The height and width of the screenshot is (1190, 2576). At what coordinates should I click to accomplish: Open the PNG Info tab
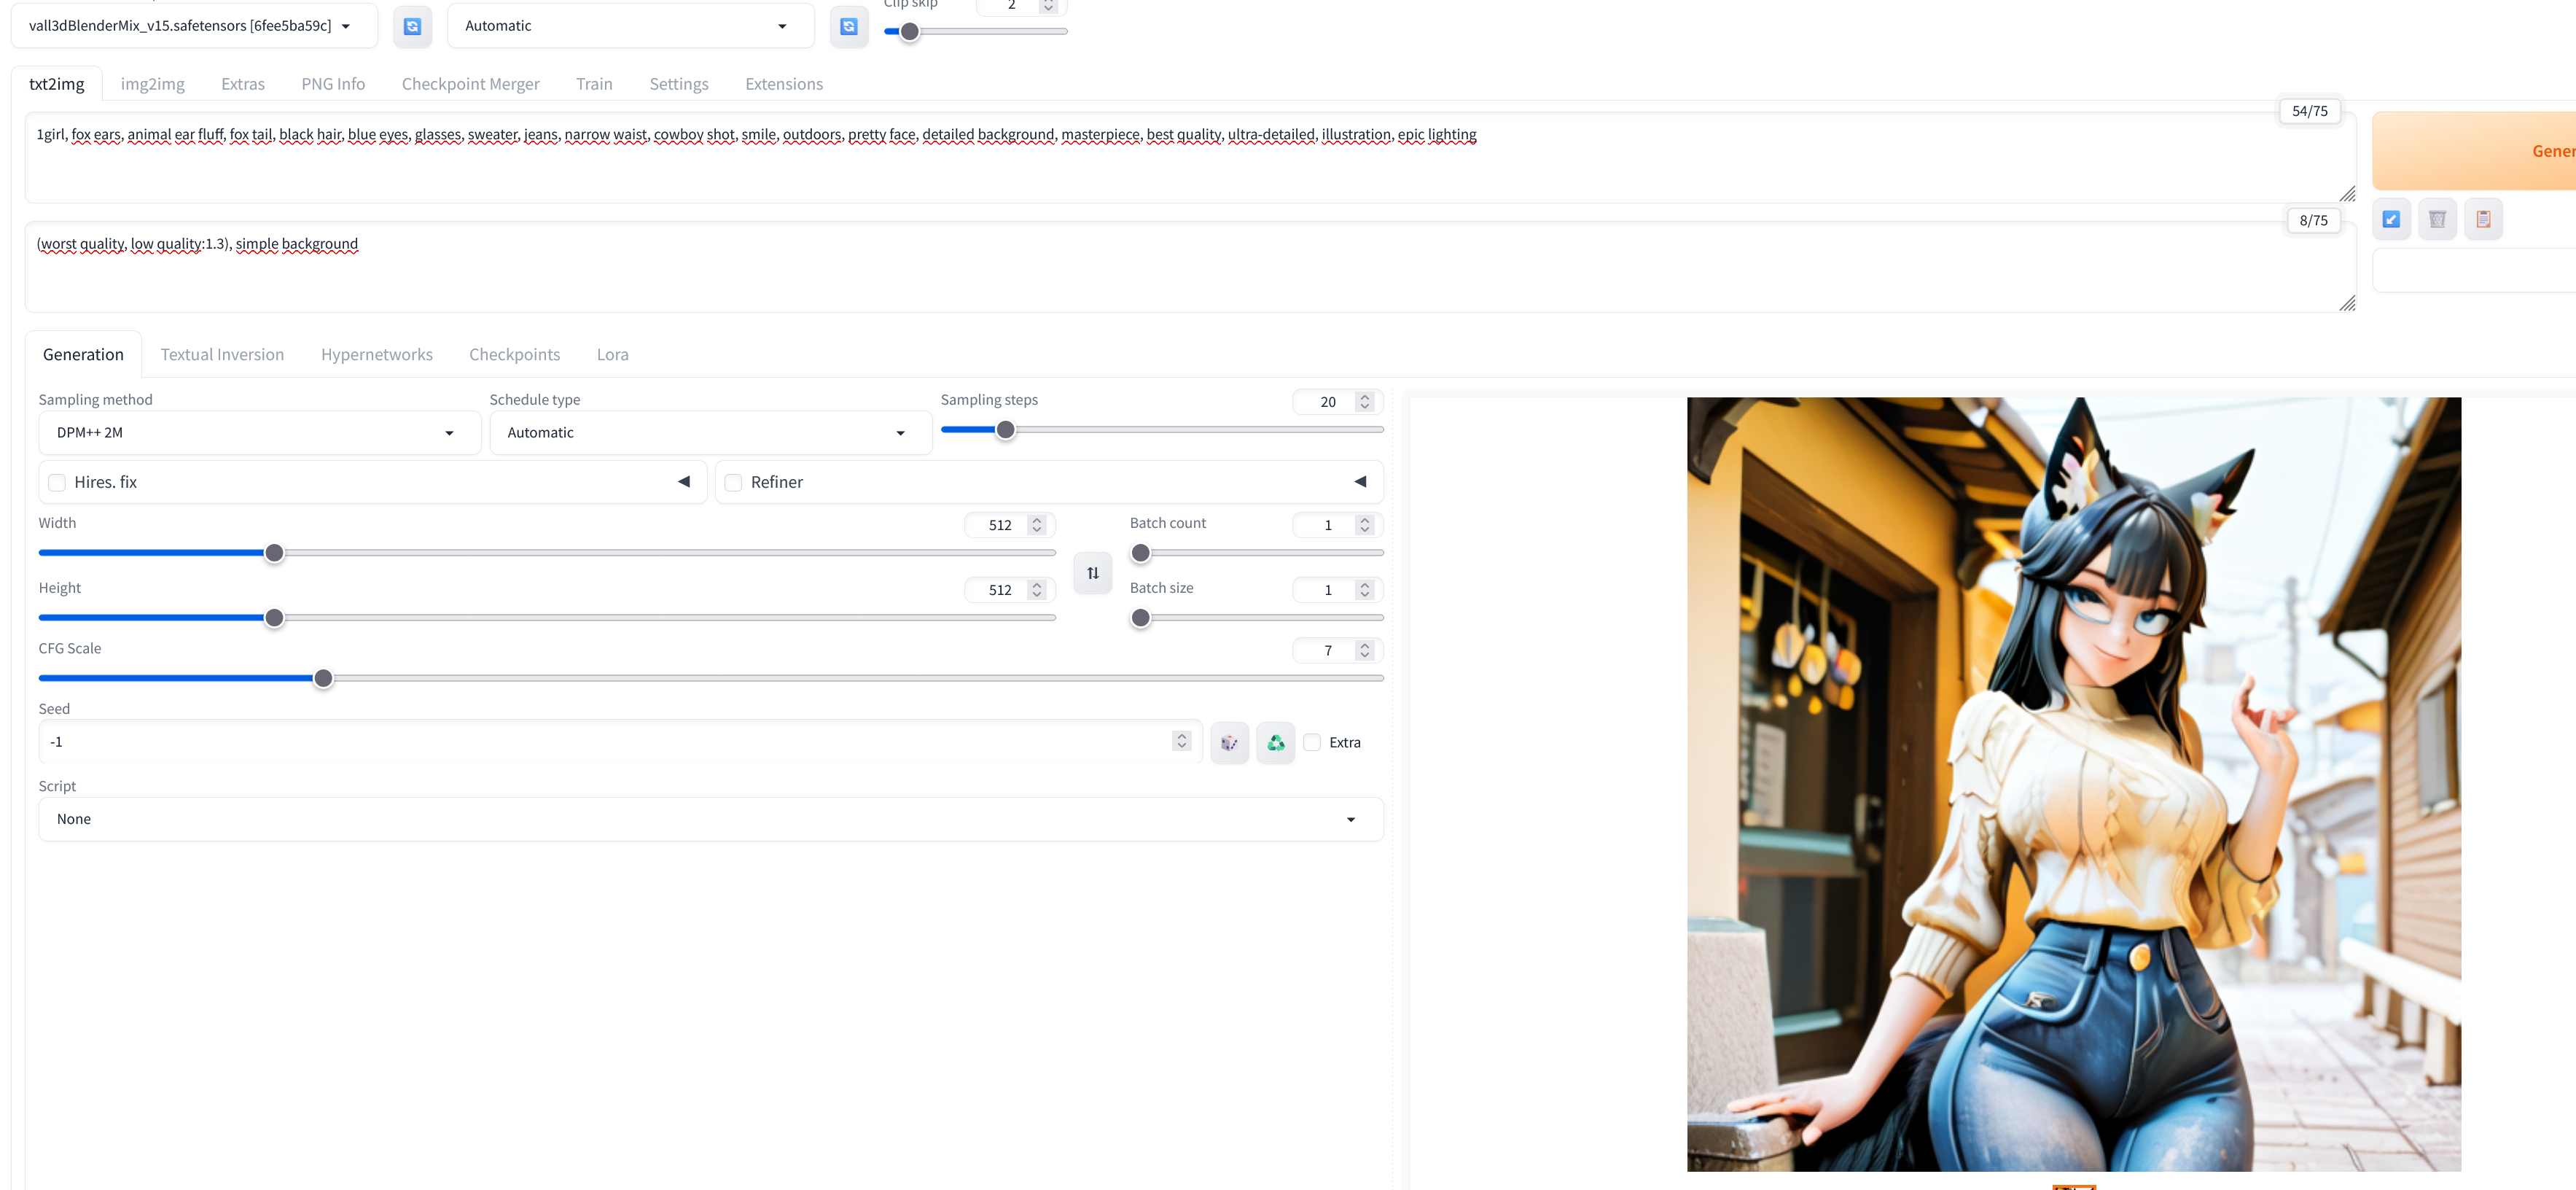333,84
